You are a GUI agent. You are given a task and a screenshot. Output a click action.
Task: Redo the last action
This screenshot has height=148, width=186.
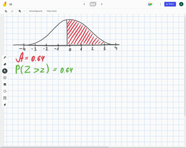[12, 11]
